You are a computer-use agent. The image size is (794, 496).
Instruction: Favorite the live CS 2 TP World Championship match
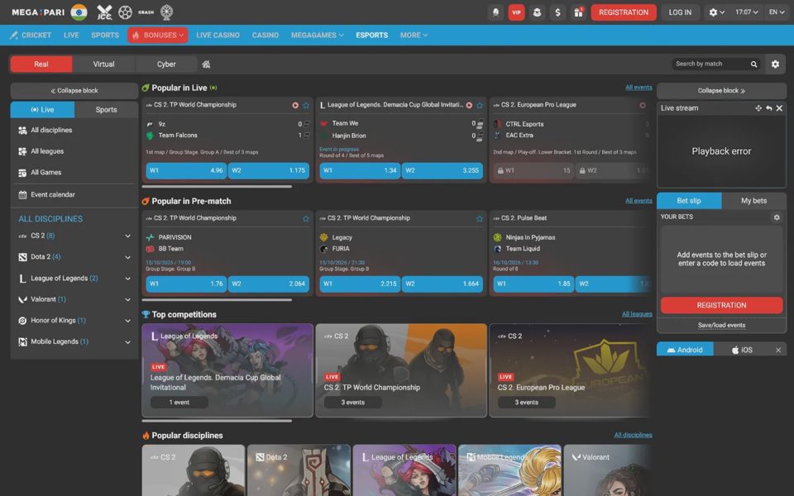click(x=306, y=105)
